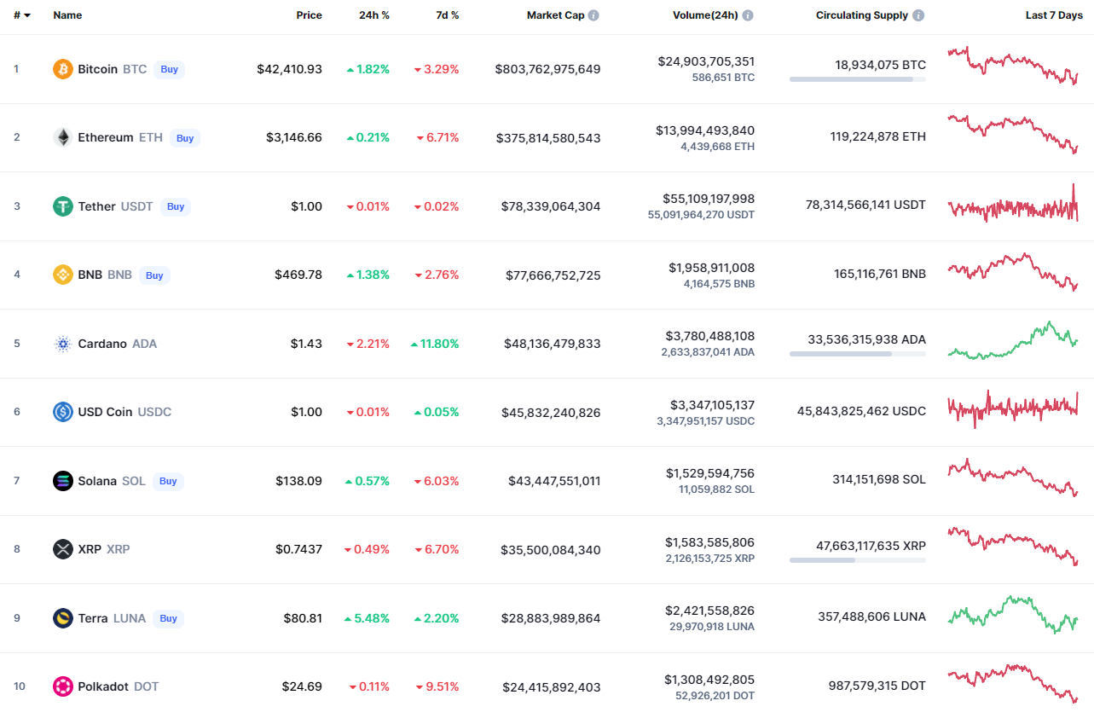Viewport: 1094px width, 718px height.
Task: Open Ethereum's 7-day price chart
Action: [1013, 134]
